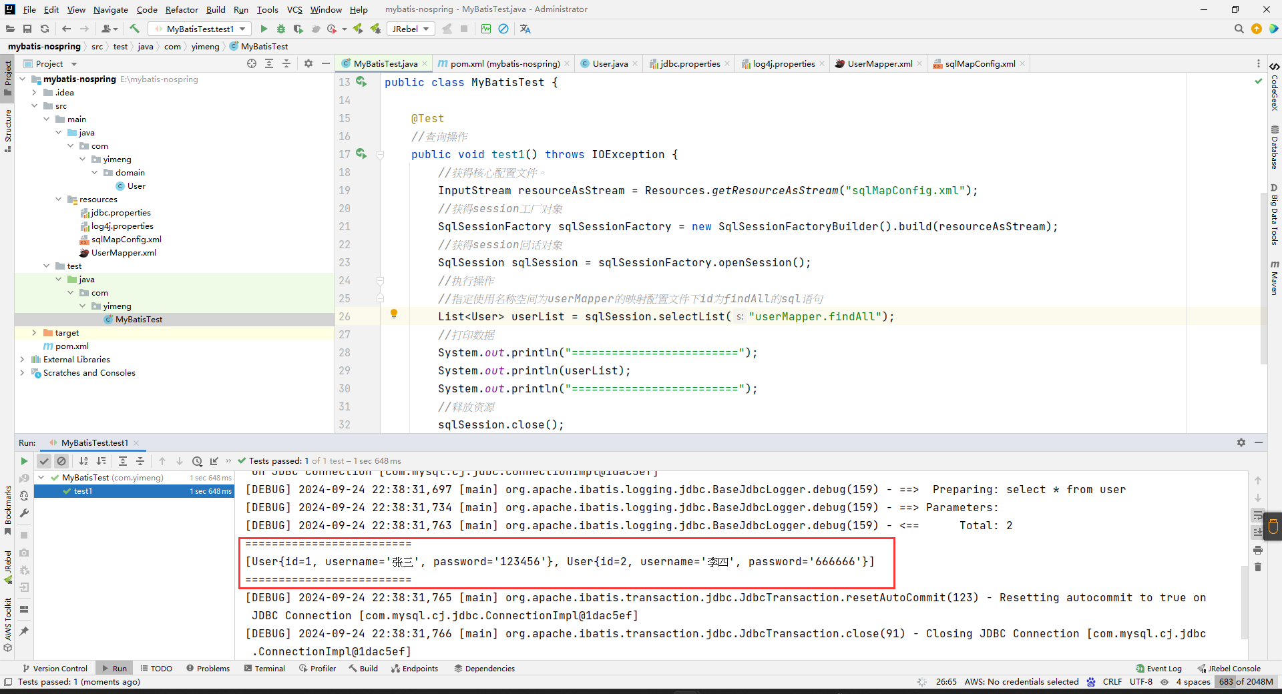Expand the target folder in the project tree

35,332
